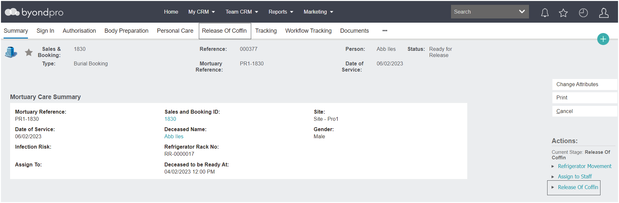Click the byondpro logo
619x203 pixels.
34,12
